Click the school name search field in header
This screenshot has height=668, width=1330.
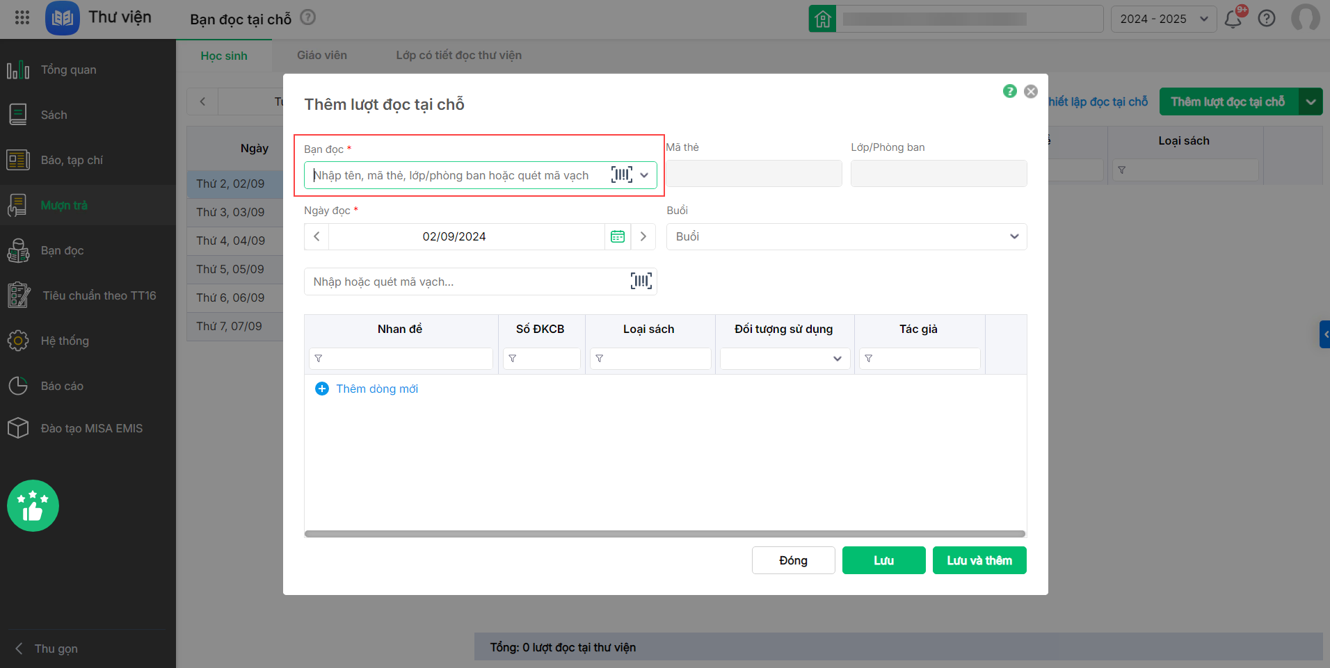pos(970,19)
